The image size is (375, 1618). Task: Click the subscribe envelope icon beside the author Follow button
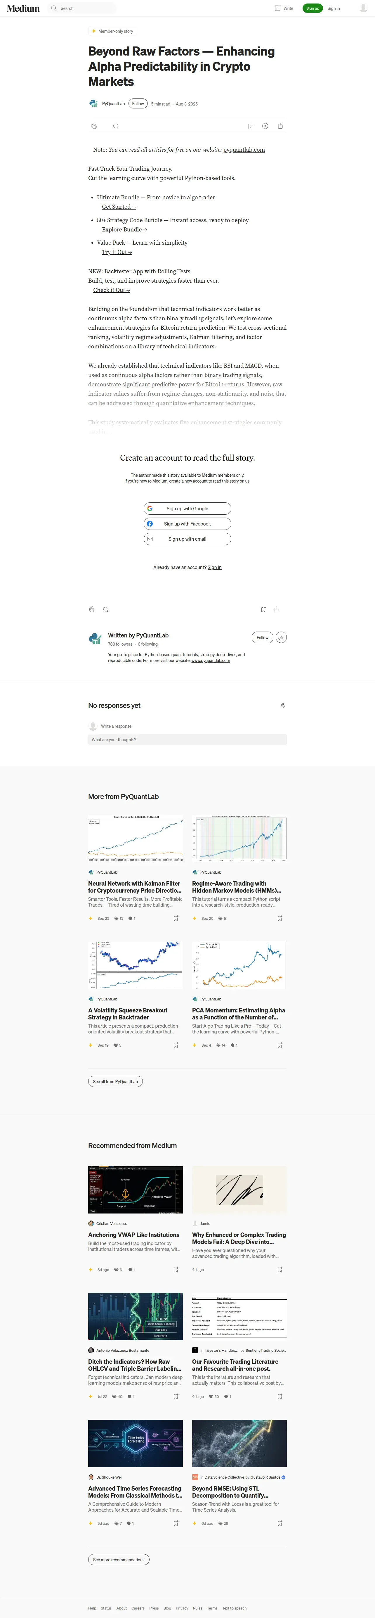click(x=282, y=637)
